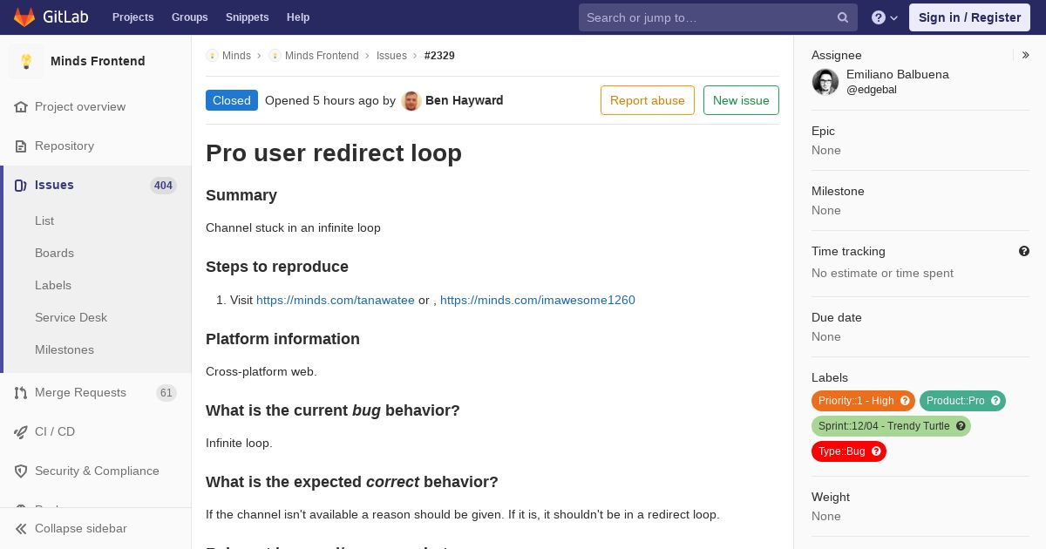
Task: Open the Help question mark dropdown
Action: pyautogui.click(x=885, y=17)
